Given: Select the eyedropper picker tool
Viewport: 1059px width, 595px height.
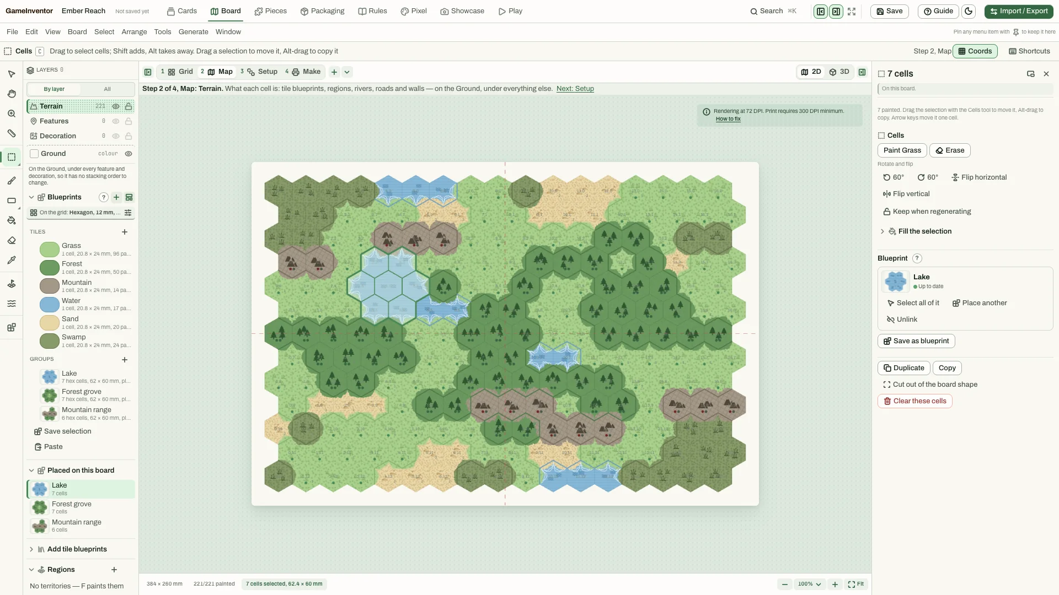Looking at the screenshot, I should (x=11, y=260).
